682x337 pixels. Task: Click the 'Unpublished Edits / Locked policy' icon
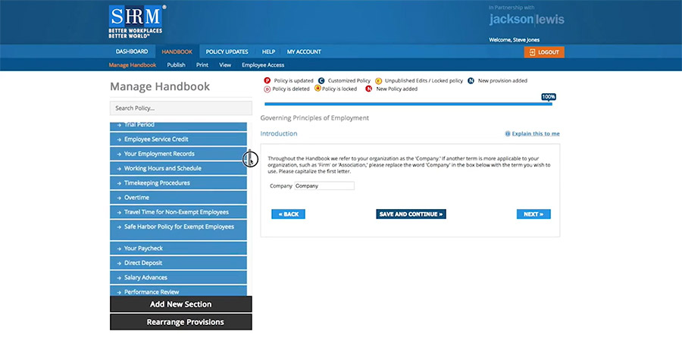tap(378, 80)
